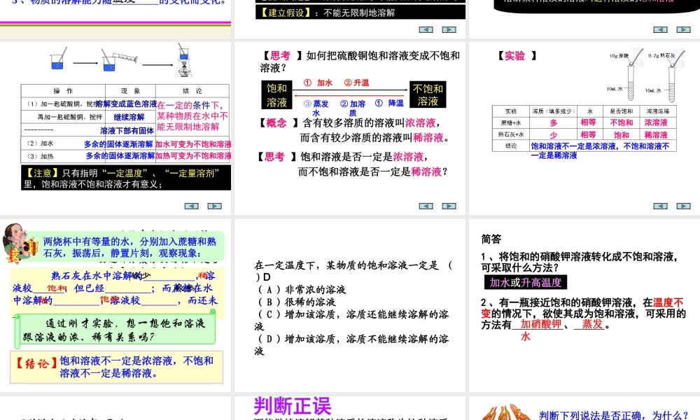The width and height of the screenshot is (700, 420).
Task: Click the 【建立假设】 black bar
Action: (360, 13)
